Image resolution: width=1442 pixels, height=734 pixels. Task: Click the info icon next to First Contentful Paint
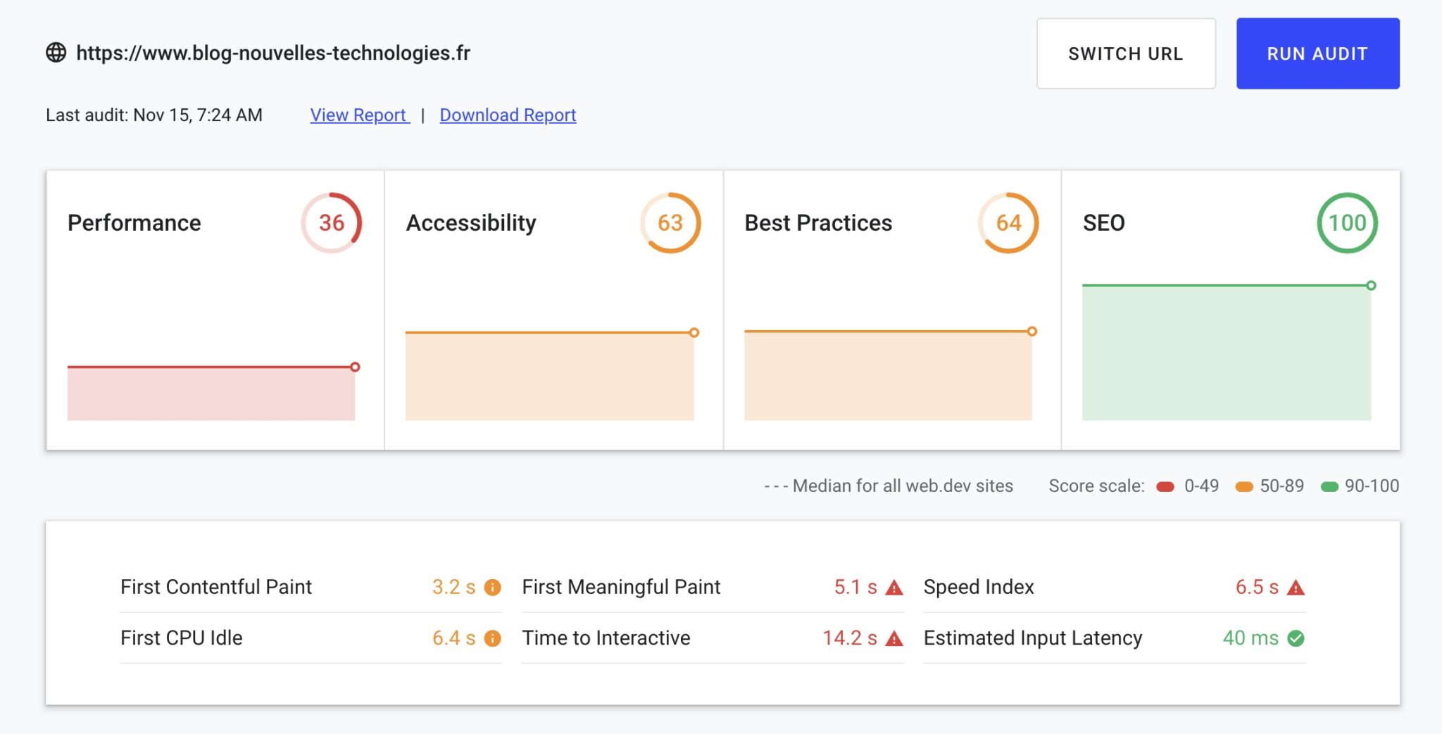493,587
